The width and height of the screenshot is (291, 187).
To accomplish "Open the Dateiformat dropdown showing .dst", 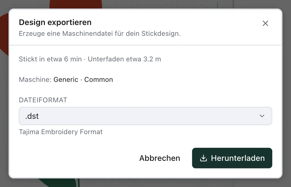I will click(x=145, y=116).
